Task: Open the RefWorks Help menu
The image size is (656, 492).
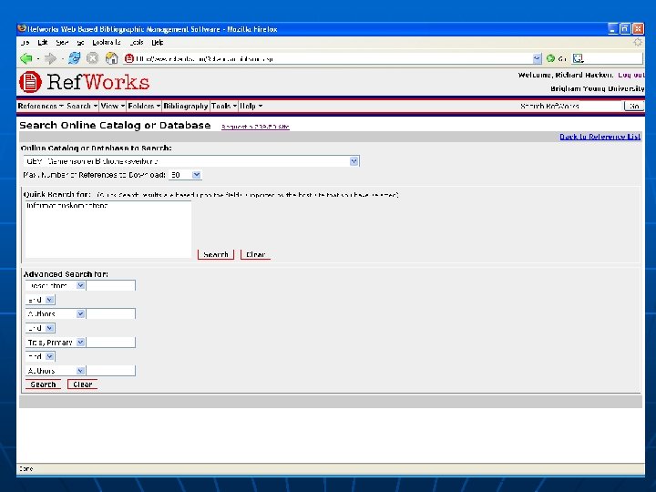Action: pyautogui.click(x=251, y=106)
